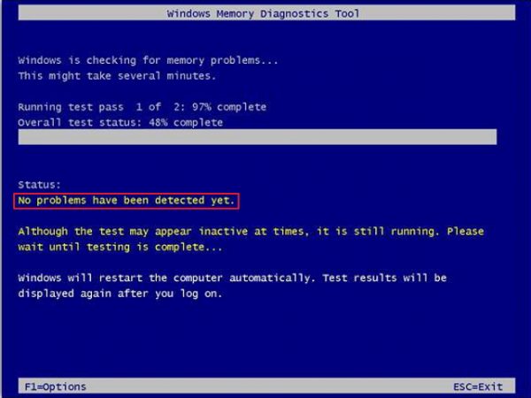
Task: Click 'displayed again after you log on' text
Action: 120,294
